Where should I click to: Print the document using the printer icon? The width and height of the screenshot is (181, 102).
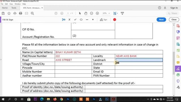point(21,13)
